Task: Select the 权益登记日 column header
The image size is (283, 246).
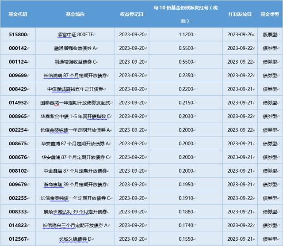Action: pos(132,14)
